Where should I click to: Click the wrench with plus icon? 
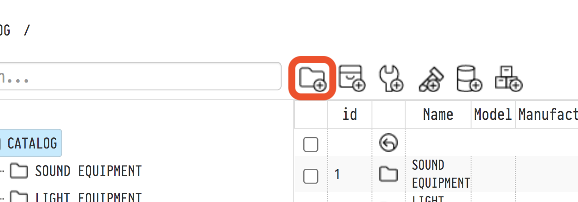tap(391, 77)
